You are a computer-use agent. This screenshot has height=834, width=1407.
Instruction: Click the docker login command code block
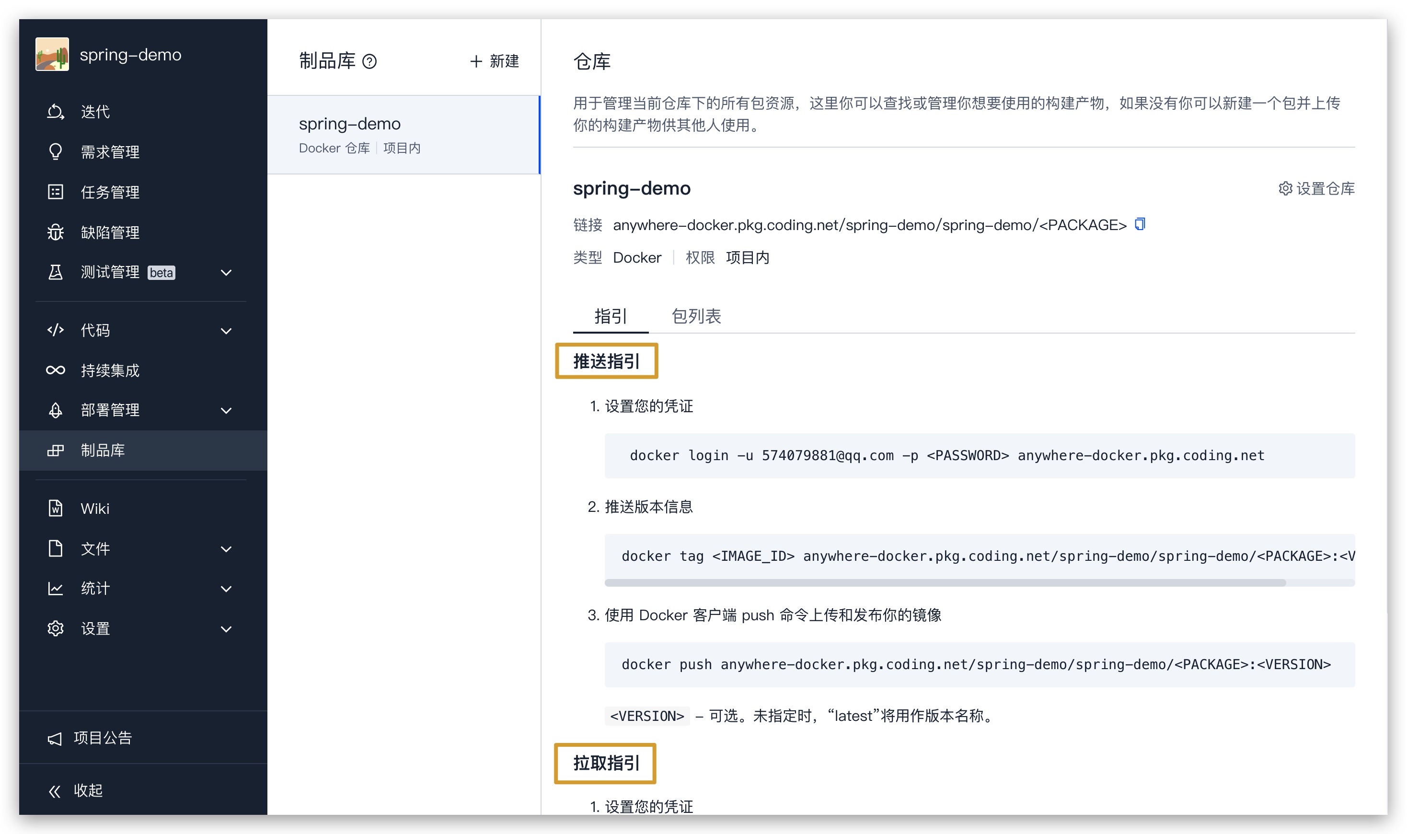980,456
